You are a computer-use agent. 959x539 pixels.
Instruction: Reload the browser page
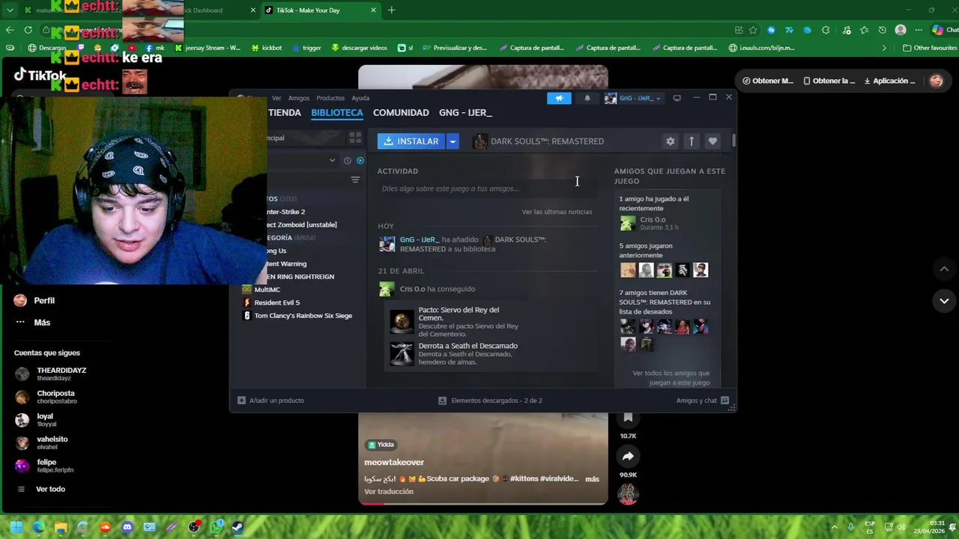28,30
